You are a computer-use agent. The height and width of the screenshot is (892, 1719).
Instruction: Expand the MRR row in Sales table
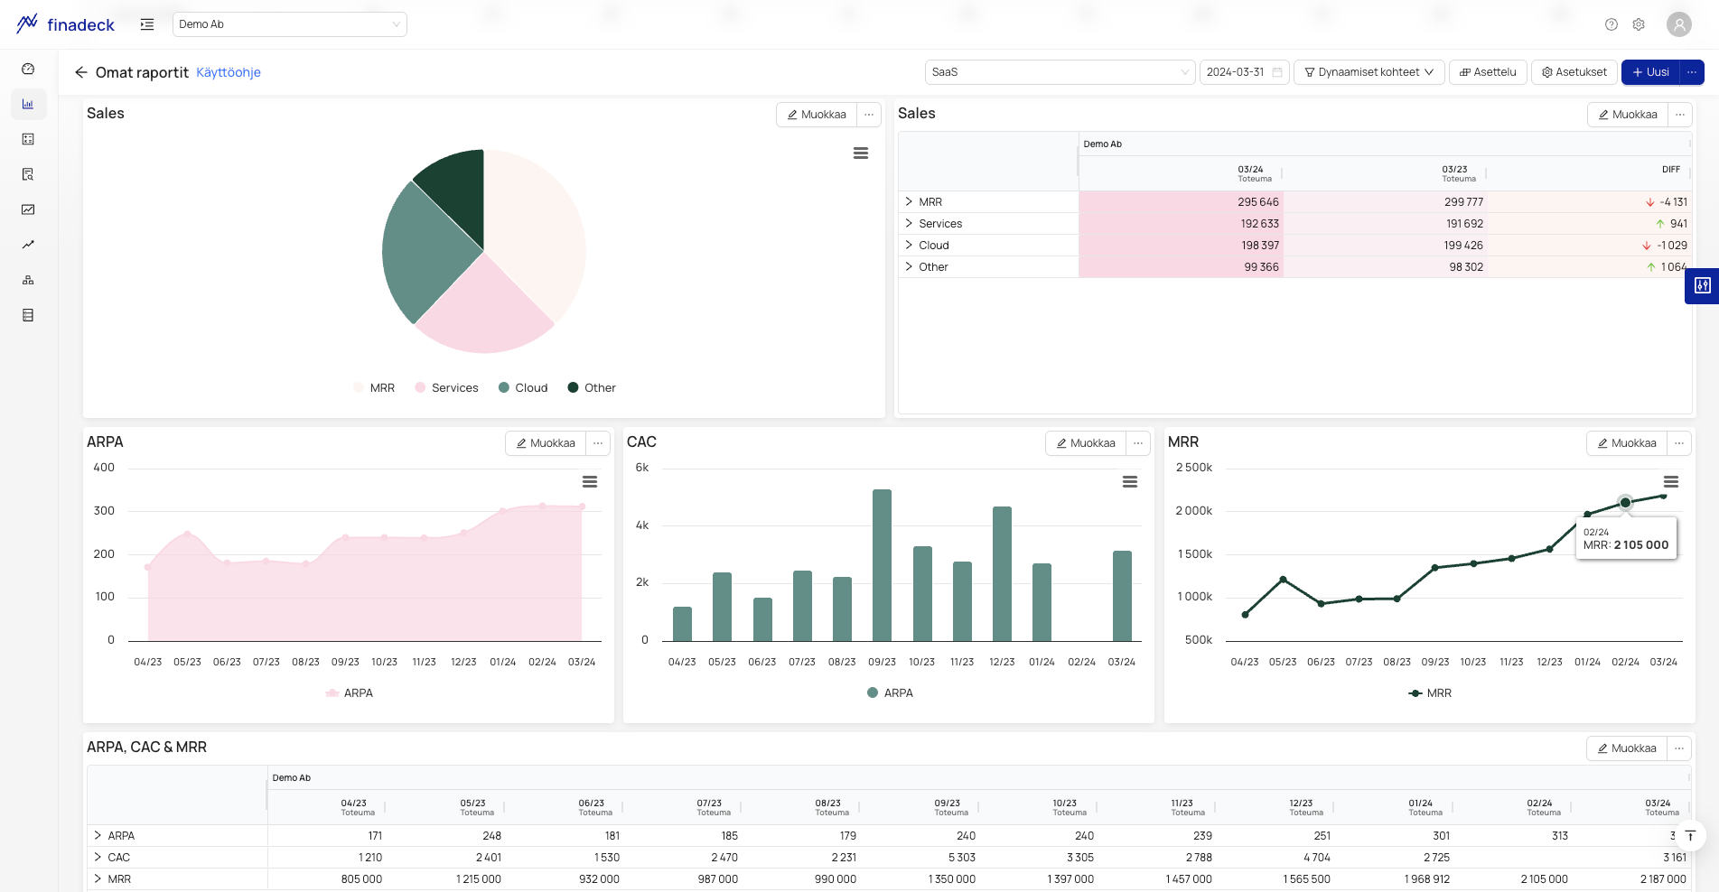909,202
